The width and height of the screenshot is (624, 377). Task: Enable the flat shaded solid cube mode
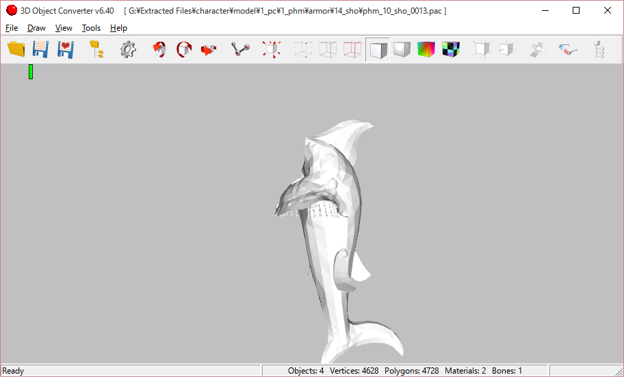point(378,49)
